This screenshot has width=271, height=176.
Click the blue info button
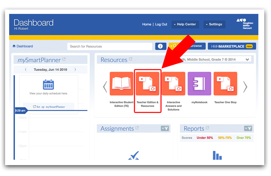[161, 46]
